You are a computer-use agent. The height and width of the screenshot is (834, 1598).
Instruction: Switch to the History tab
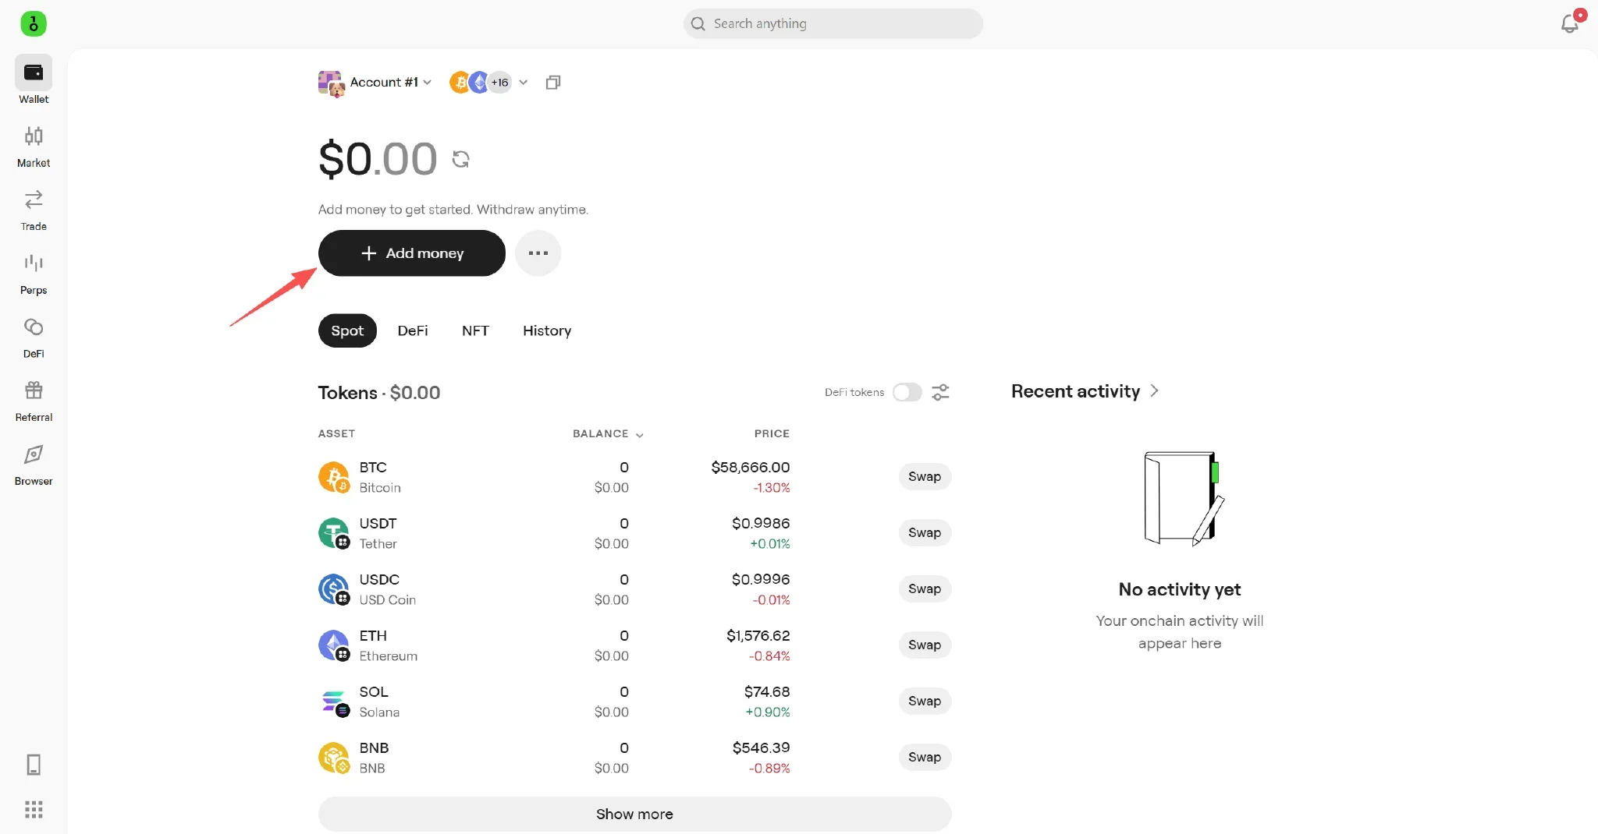tap(547, 330)
